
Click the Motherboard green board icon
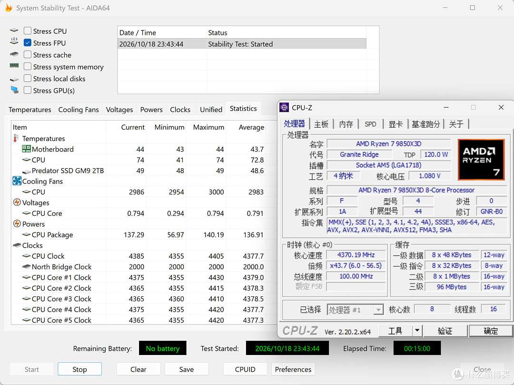[26, 149]
